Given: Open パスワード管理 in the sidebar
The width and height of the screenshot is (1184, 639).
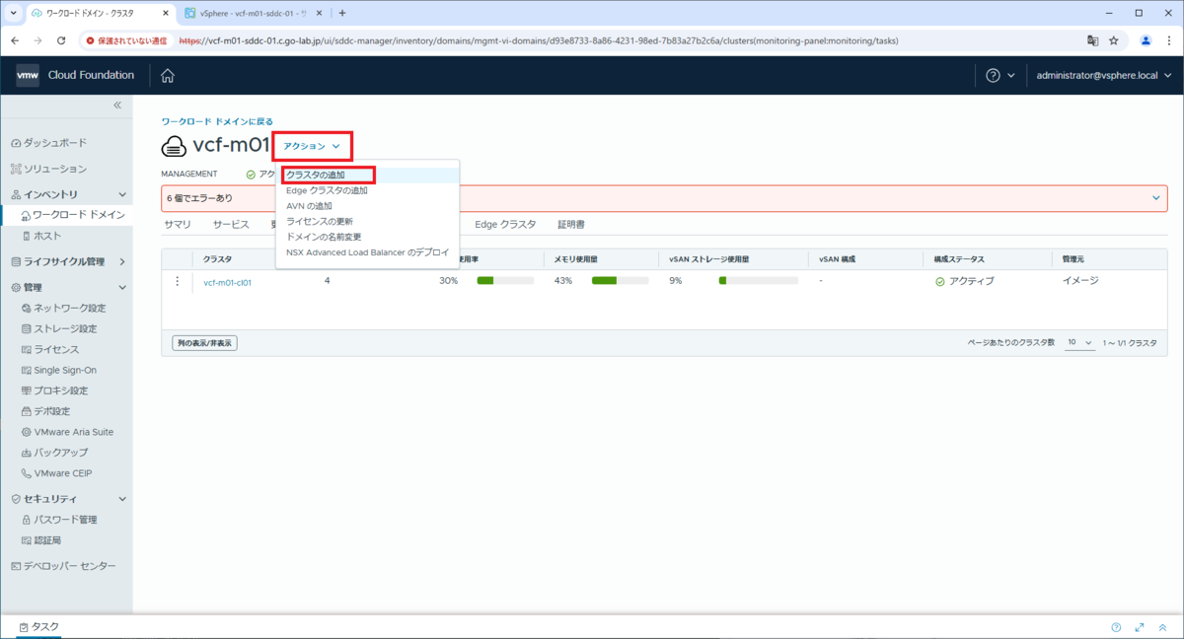Looking at the screenshot, I should tap(59, 520).
